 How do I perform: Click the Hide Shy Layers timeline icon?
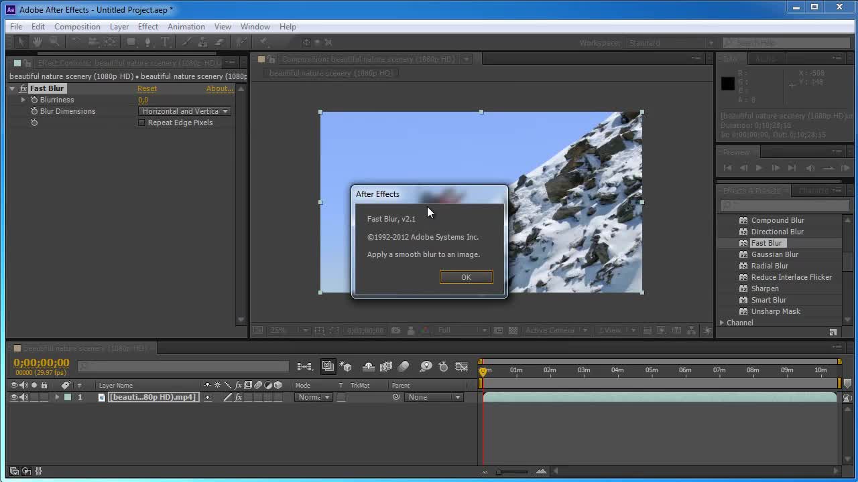point(369,366)
